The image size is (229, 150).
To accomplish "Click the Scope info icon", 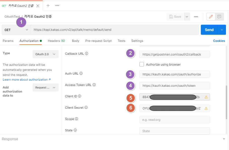I will [x=77, y=119].
